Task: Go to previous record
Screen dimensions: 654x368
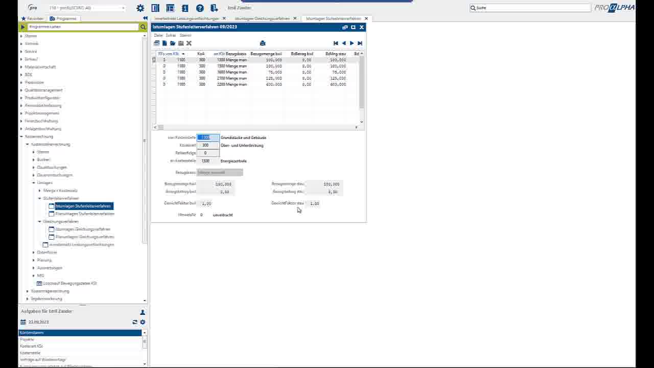Action: 344,43
